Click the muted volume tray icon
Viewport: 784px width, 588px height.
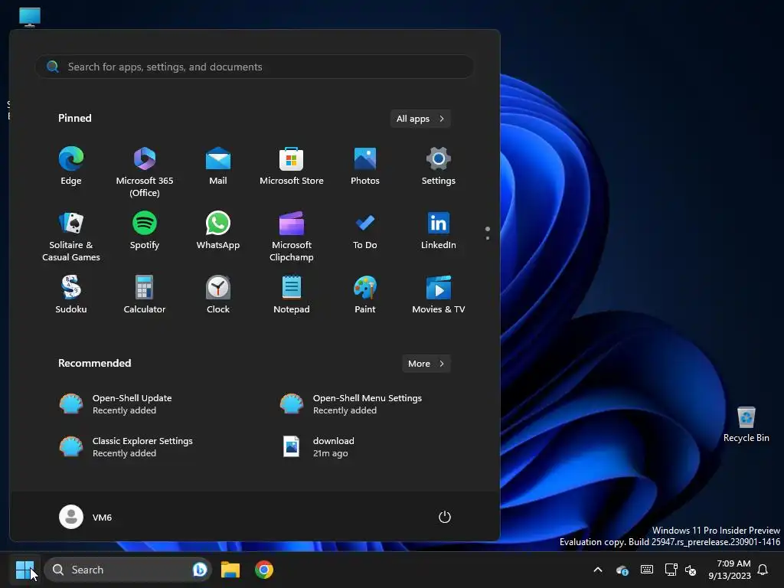[x=691, y=570]
